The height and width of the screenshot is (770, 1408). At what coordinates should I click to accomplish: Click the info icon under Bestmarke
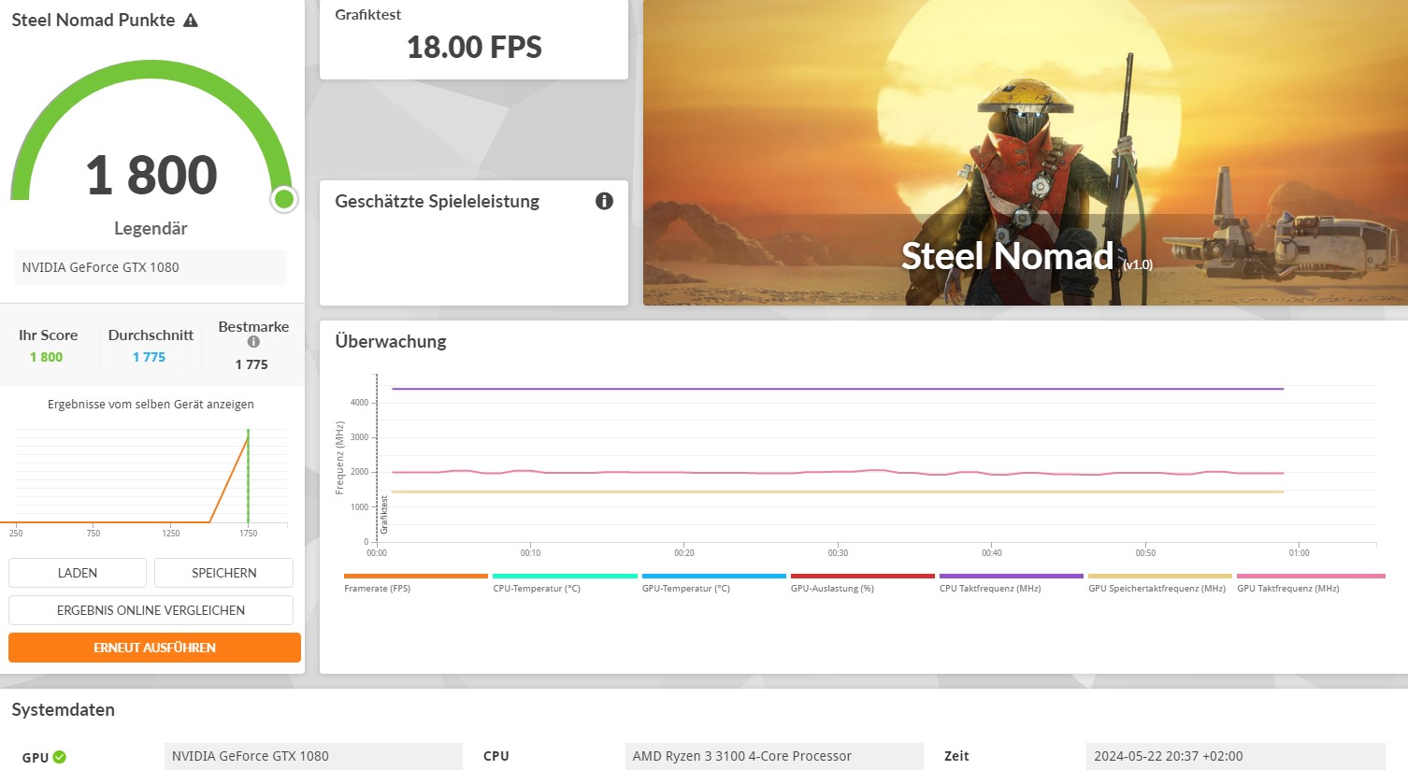point(253,342)
